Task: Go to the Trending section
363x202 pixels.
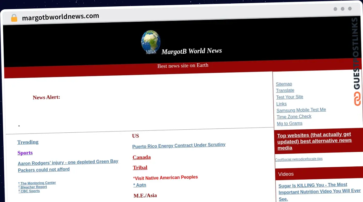Action: 28,142
